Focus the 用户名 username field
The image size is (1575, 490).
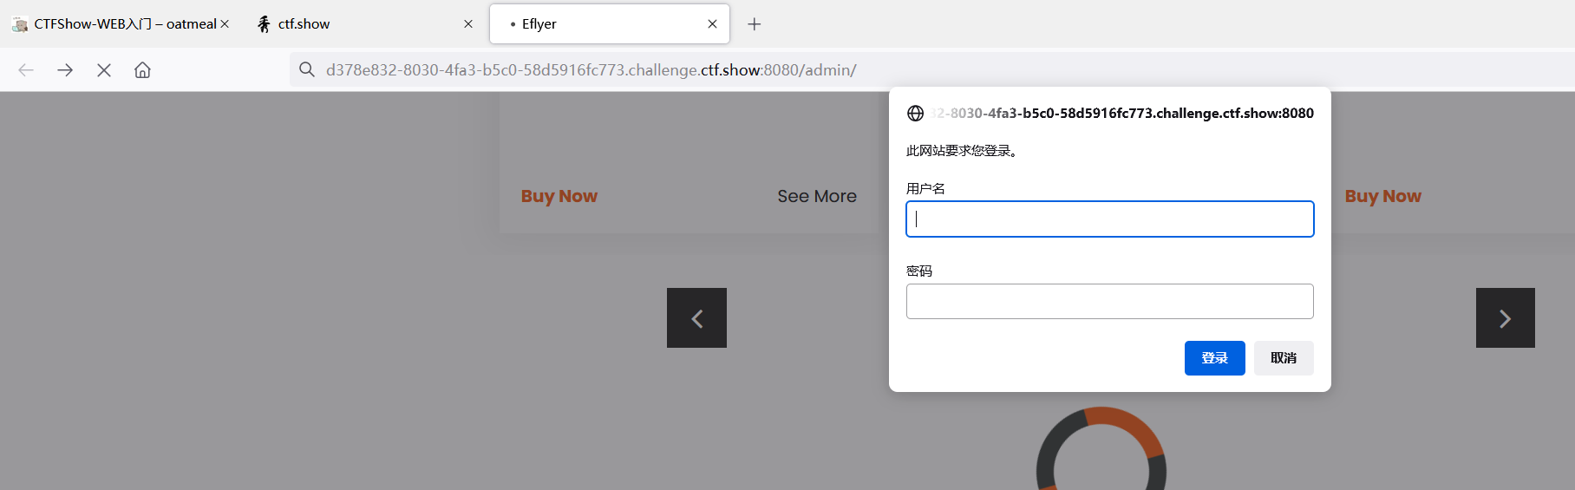(x=1110, y=219)
